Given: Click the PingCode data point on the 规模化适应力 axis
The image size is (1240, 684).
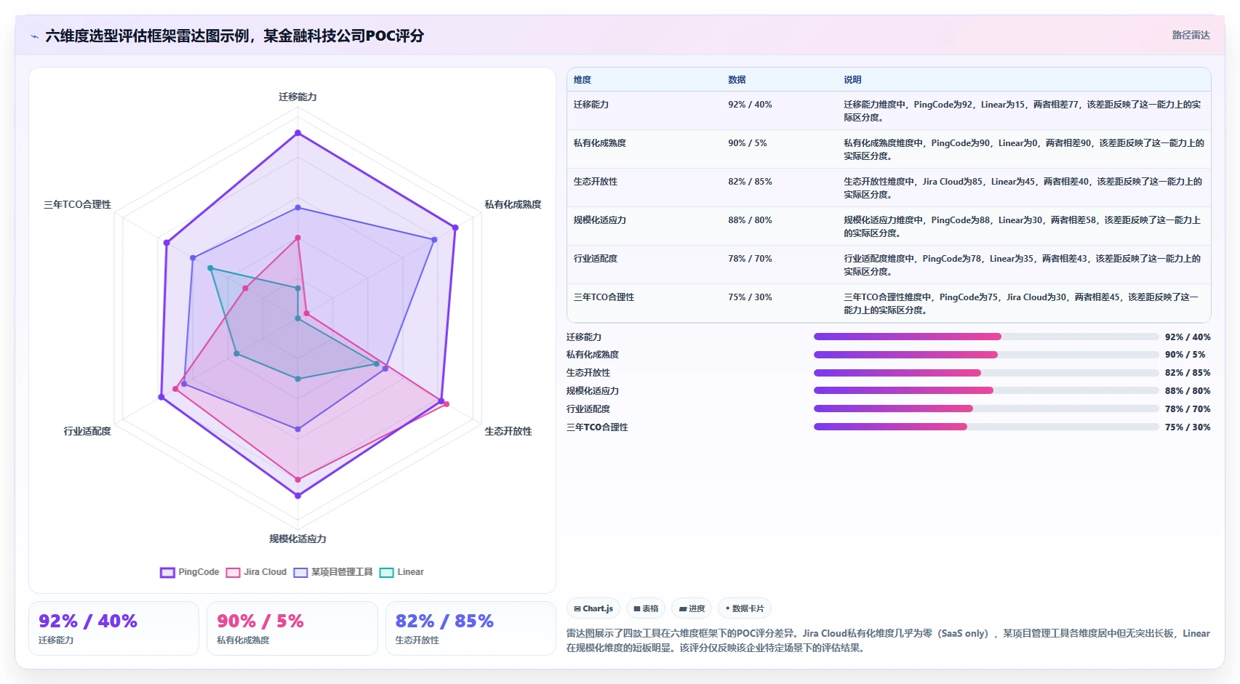Looking at the screenshot, I should coord(297,496).
